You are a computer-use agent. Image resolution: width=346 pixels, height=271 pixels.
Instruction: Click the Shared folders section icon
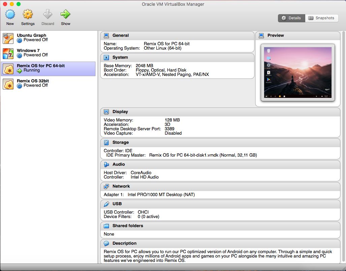[106, 226]
